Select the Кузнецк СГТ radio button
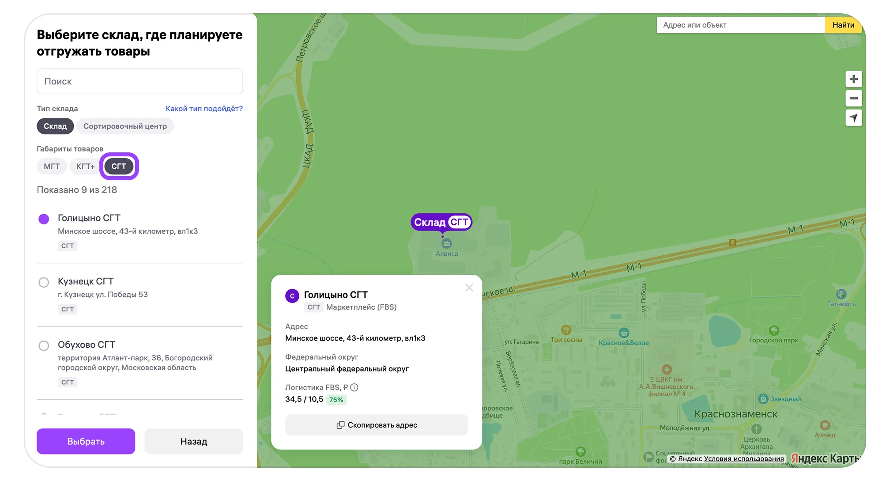 (44, 282)
